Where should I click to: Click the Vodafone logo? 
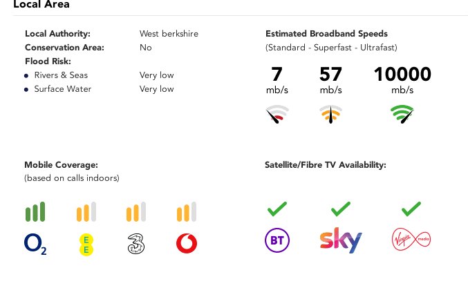click(x=187, y=243)
